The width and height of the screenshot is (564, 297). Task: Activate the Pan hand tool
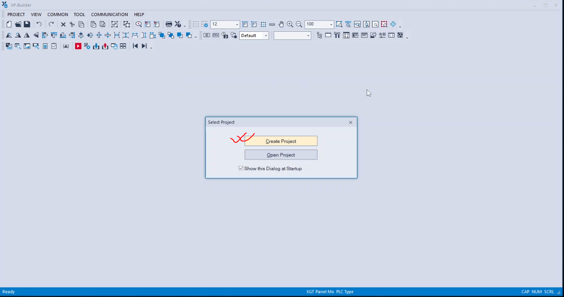pyautogui.click(x=282, y=25)
